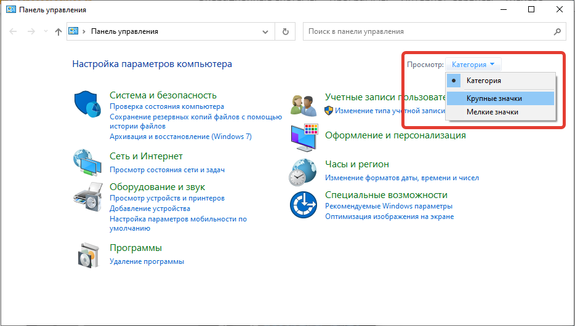The height and width of the screenshot is (326, 575).
Task: Open the Ease of Access icon
Action: [x=304, y=204]
